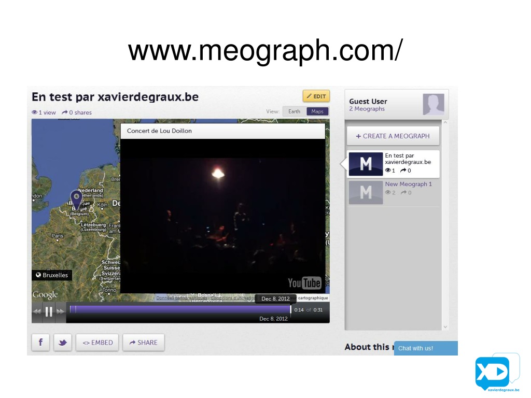This screenshot has width=531, height=398.
Task: Open the 'Chat with us!' widget
Action: (x=426, y=348)
